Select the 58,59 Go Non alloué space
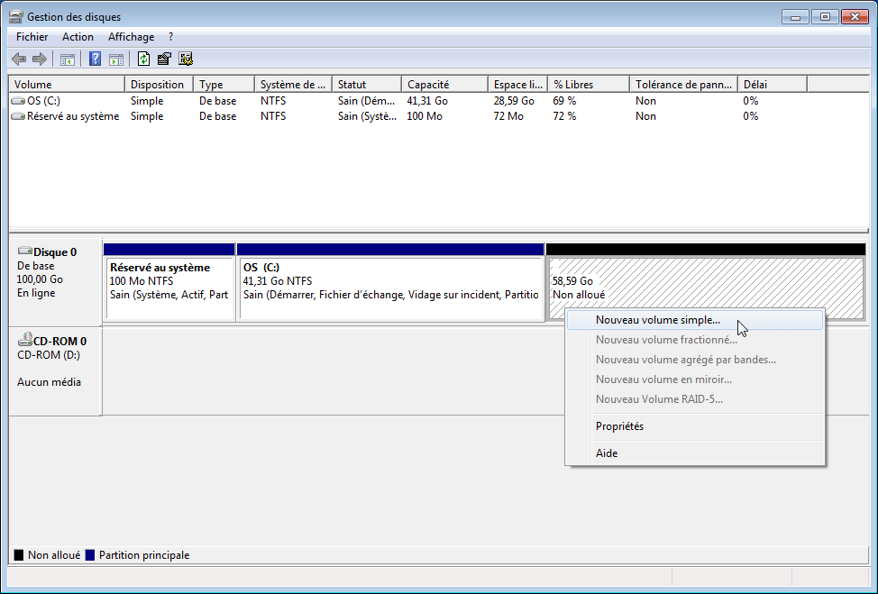878x594 pixels. coord(707,283)
